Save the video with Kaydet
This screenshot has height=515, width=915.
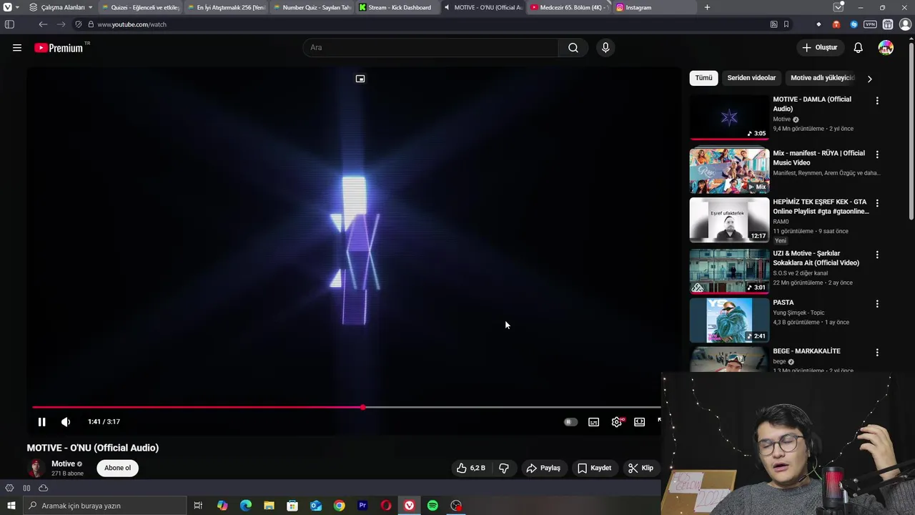[595, 468]
